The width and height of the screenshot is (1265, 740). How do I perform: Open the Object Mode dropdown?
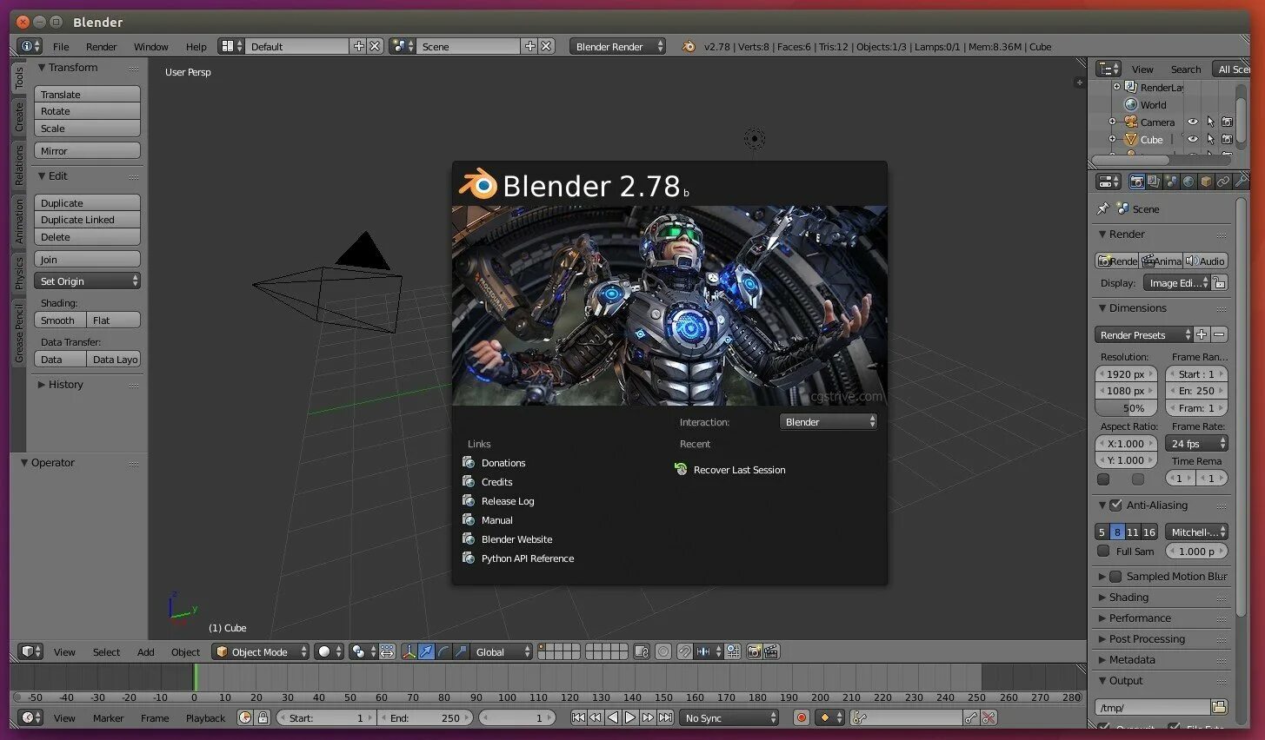click(x=261, y=651)
